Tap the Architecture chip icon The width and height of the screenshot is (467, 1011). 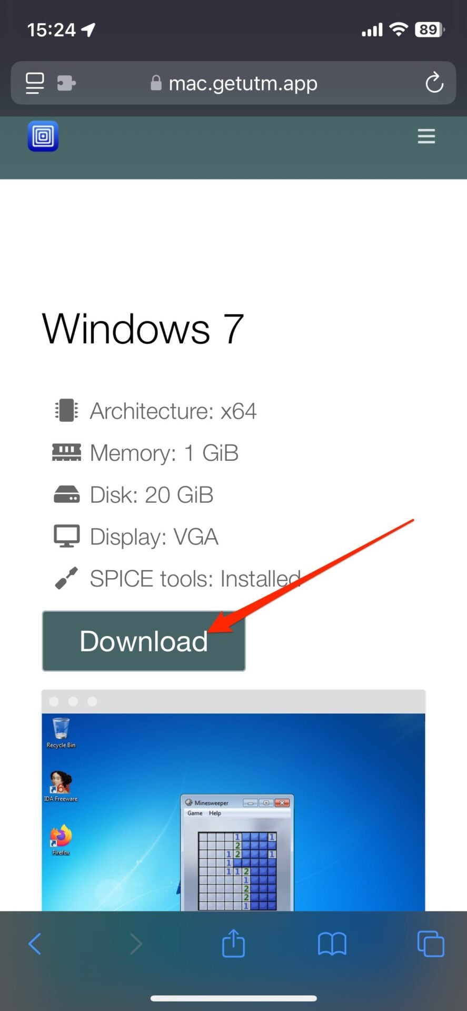coord(66,411)
